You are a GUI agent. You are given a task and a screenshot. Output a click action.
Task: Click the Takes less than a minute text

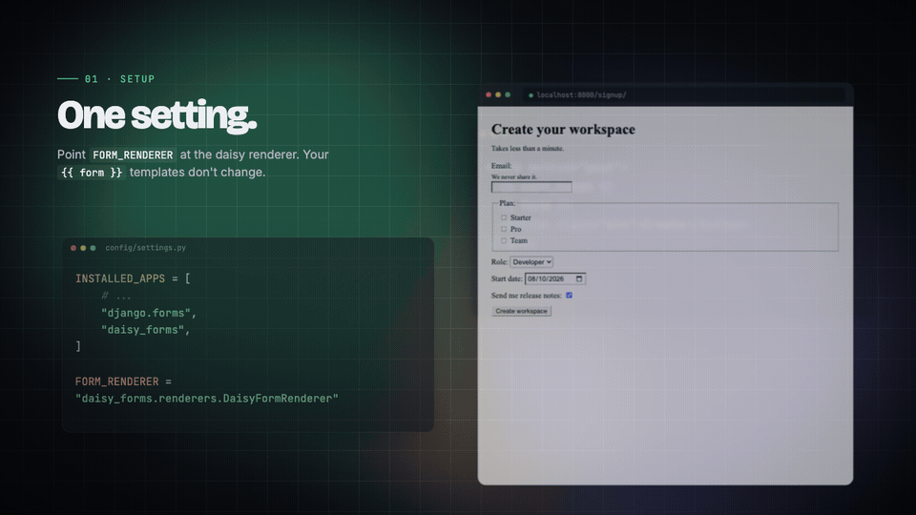click(x=528, y=149)
